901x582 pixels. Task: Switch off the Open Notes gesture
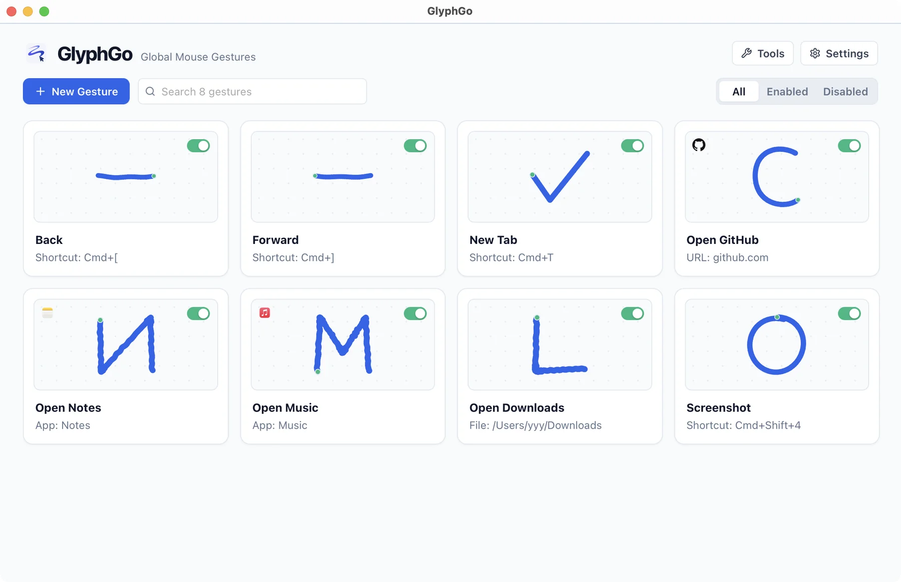tap(198, 314)
